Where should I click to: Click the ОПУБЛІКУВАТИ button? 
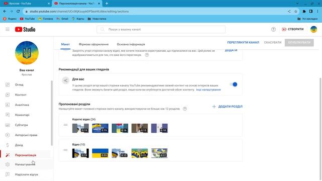tap(299, 42)
